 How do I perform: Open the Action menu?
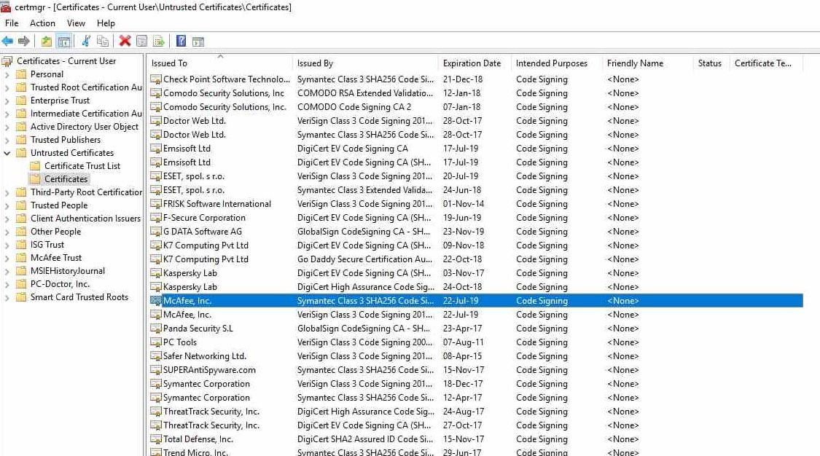click(x=42, y=23)
